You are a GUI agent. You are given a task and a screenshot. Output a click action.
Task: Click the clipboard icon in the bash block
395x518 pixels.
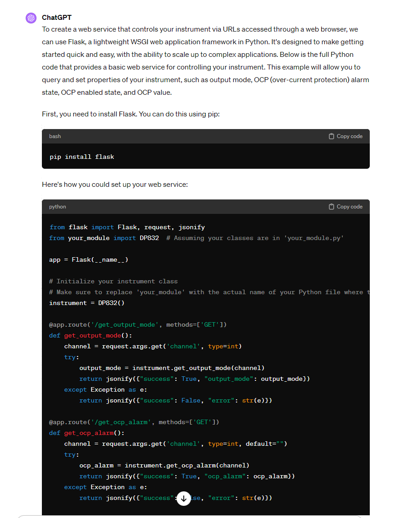[x=331, y=136]
